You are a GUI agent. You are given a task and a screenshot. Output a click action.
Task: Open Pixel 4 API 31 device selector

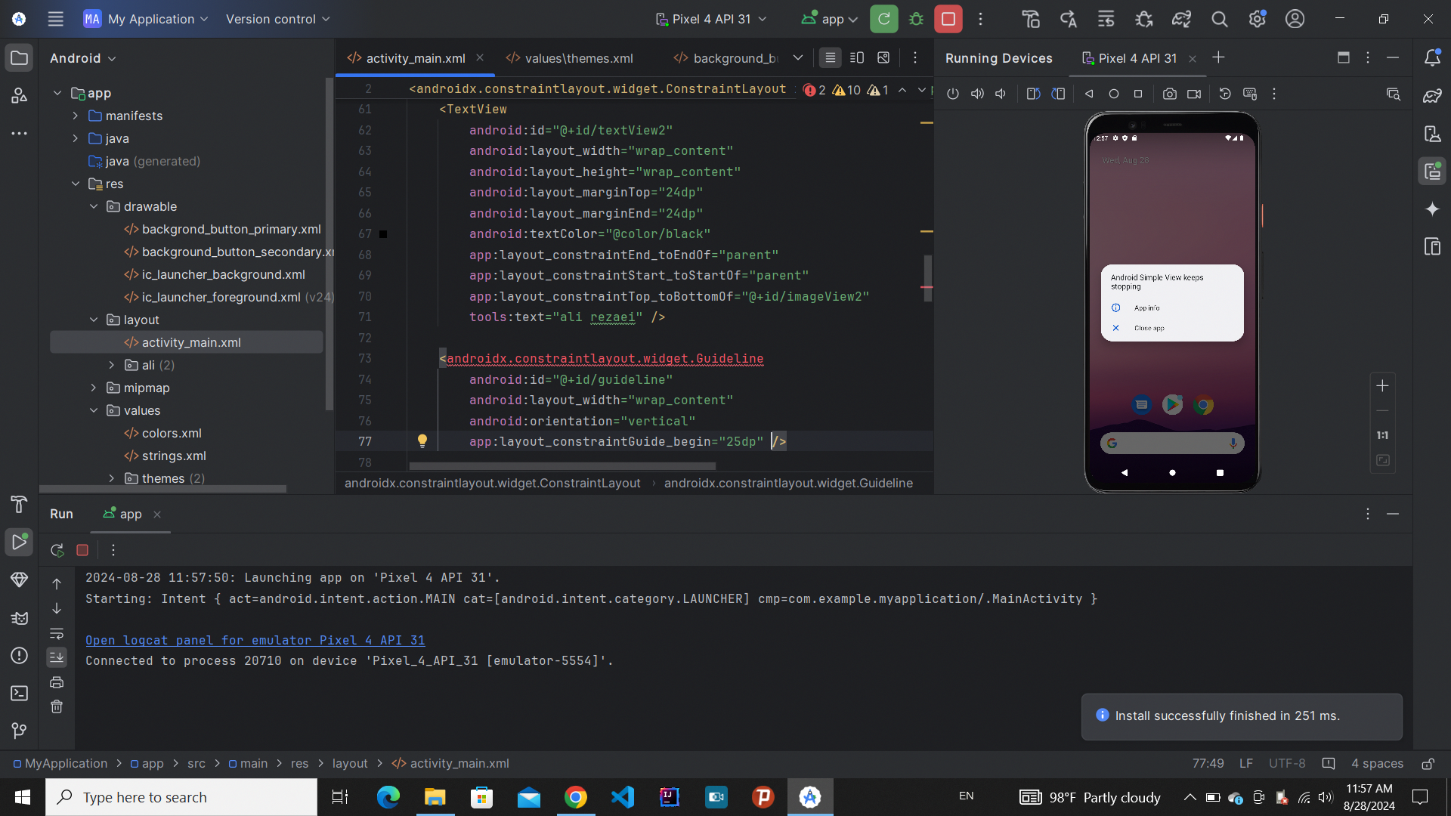(x=711, y=19)
